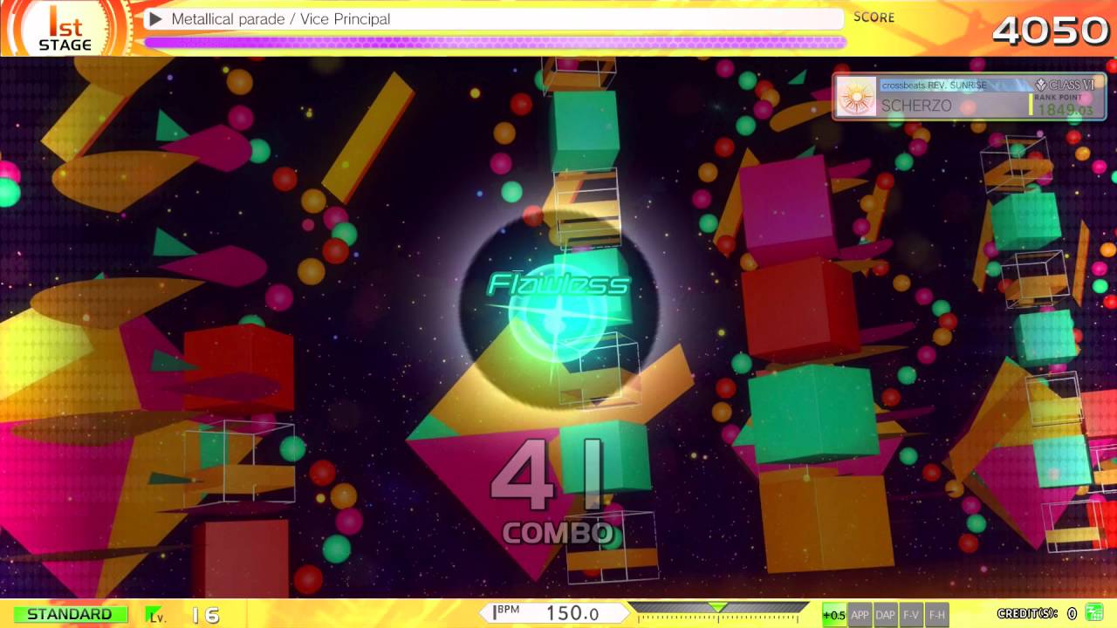The height and width of the screenshot is (628, 1117).
Task: Click the CREDIT(S): 0 indicator
Action: point(1037,614)
